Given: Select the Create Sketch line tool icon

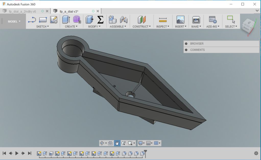Looking at the screenshot, I should 32,20.
